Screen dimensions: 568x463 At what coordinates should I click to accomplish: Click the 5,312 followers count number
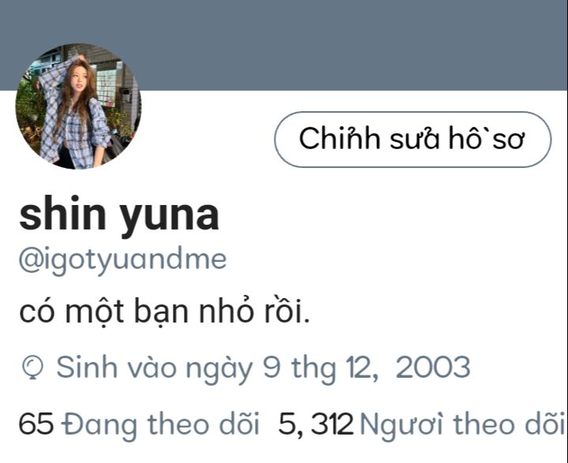click(316, 424)
